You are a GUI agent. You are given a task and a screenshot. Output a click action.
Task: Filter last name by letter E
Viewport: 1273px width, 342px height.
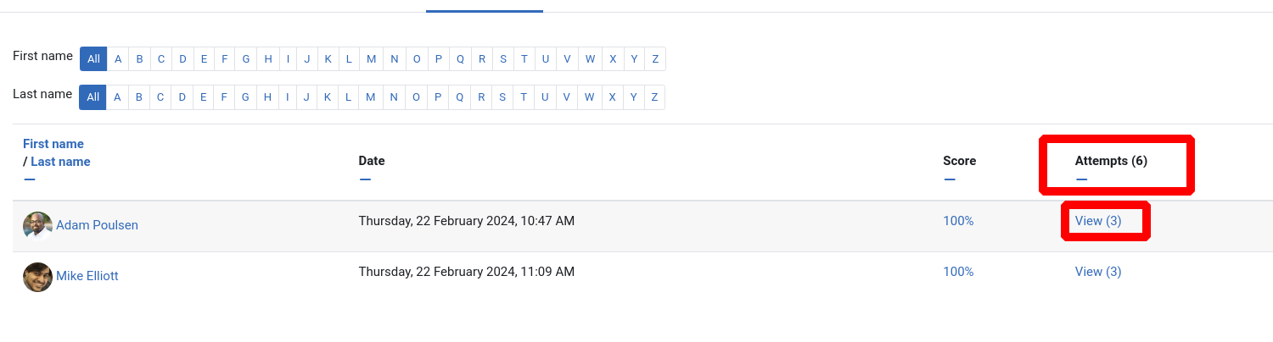pyautogui.click(x=203, y=97)
